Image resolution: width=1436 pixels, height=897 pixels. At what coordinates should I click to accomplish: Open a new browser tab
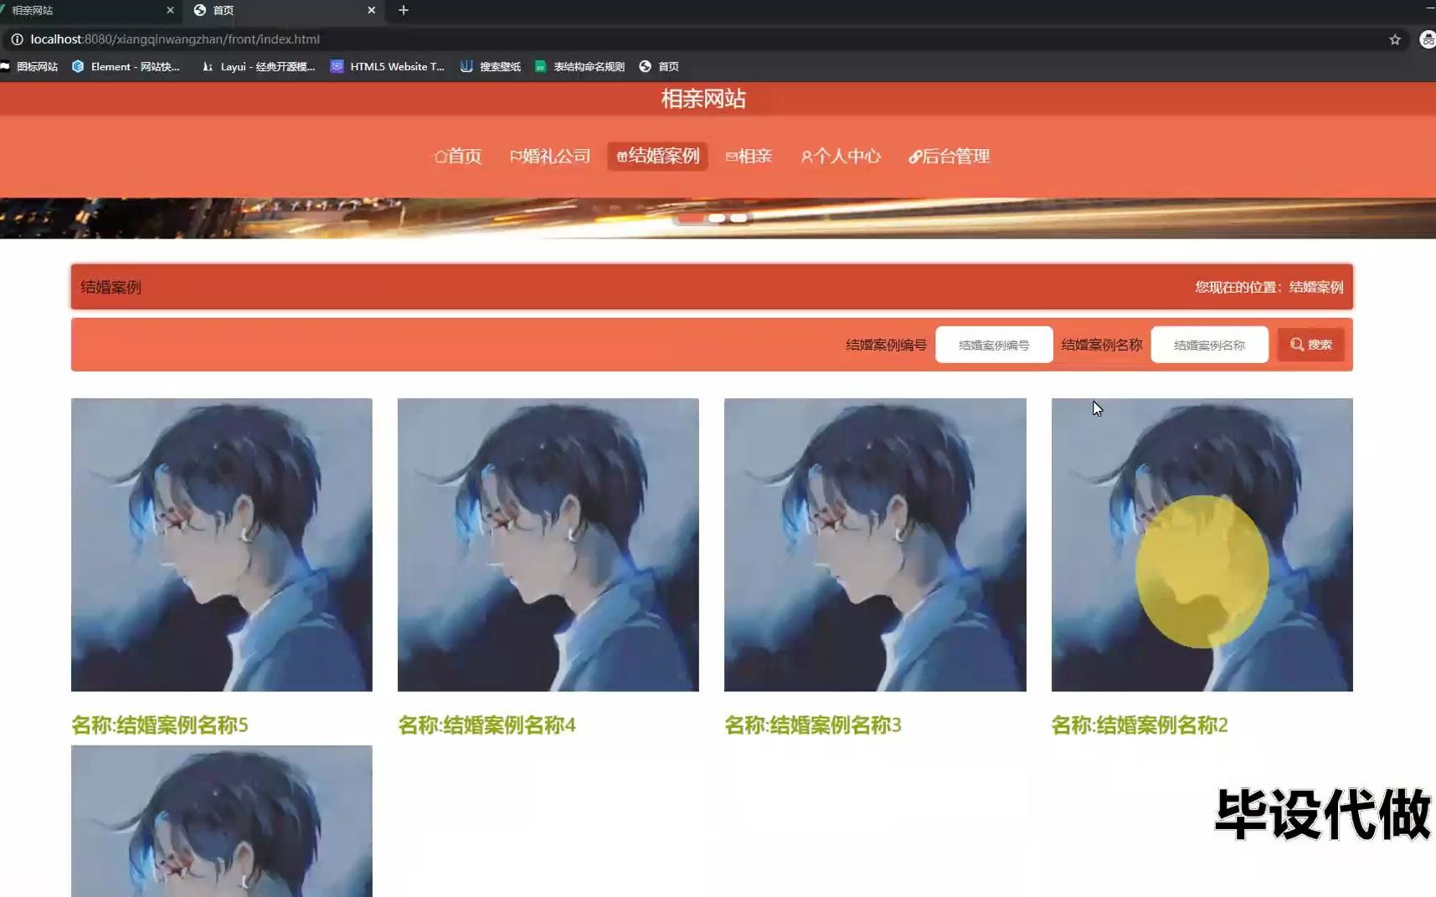point(403,10)
